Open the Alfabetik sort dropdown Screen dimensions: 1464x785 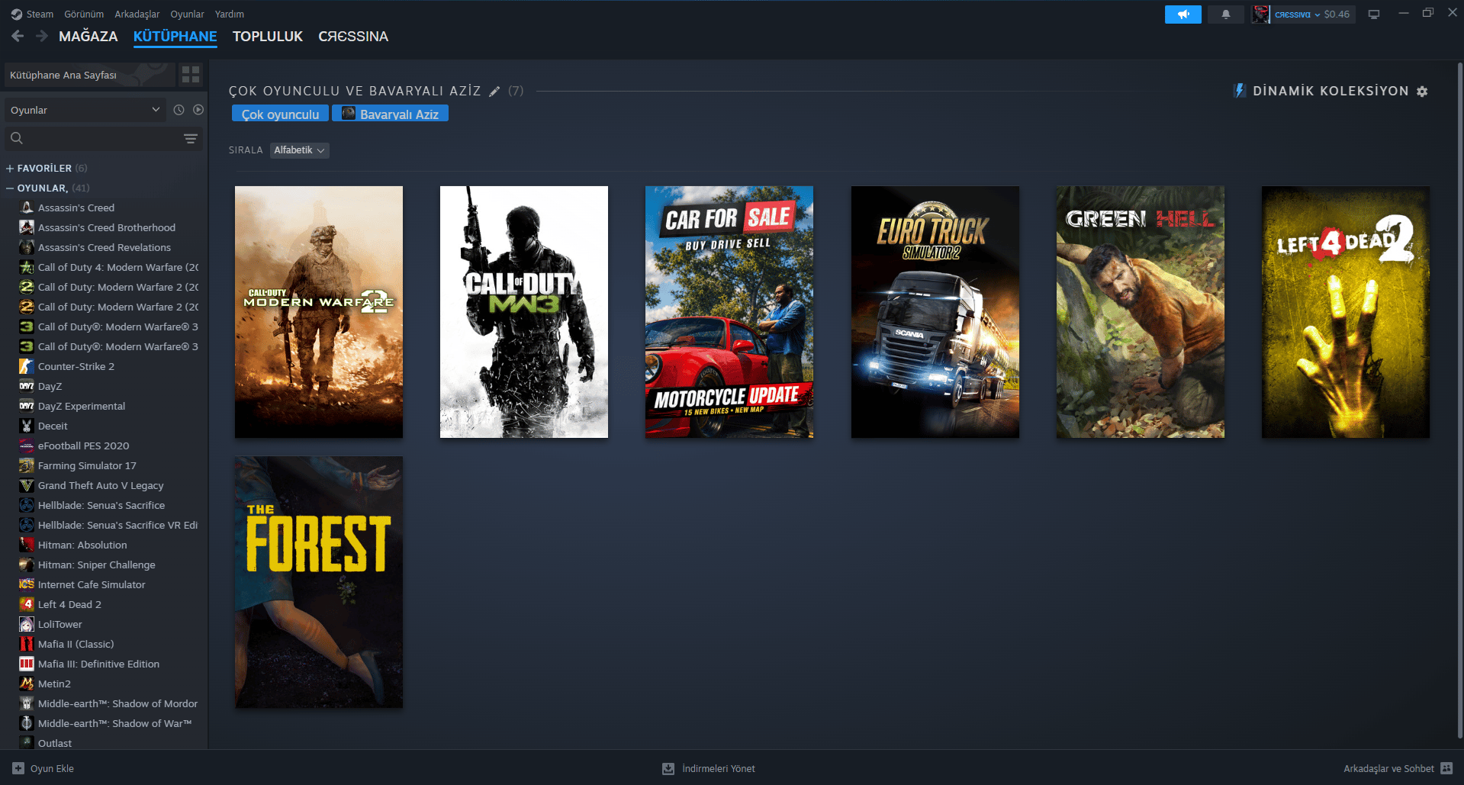(299, 150)
